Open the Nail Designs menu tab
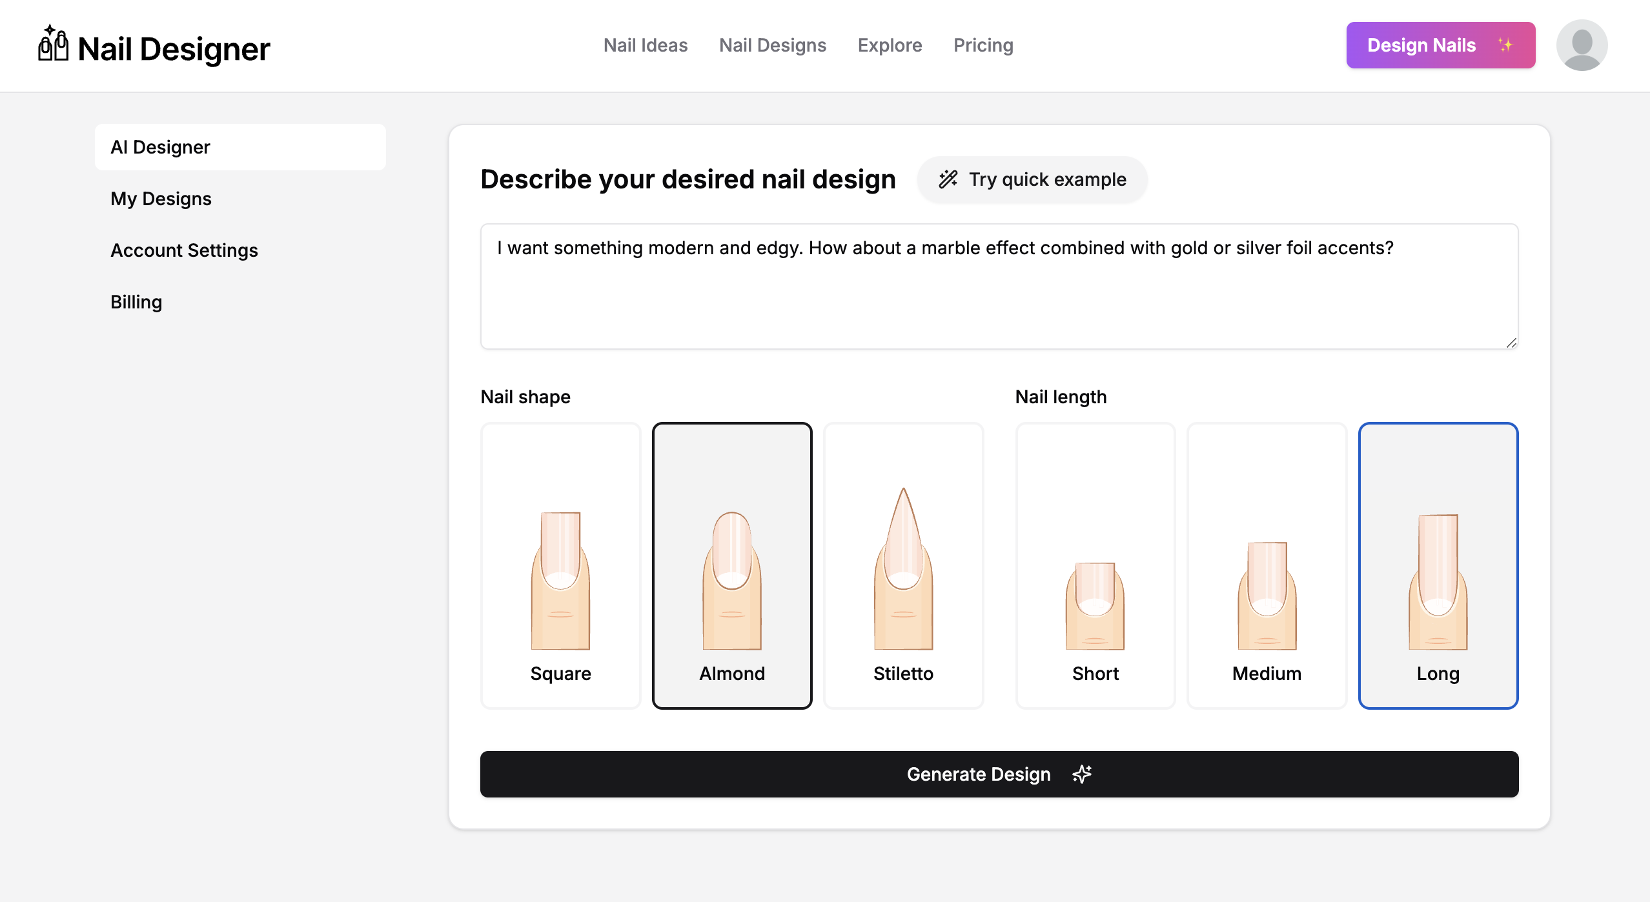This screenshot has width=1650, height=902. (x=772, y=46)
